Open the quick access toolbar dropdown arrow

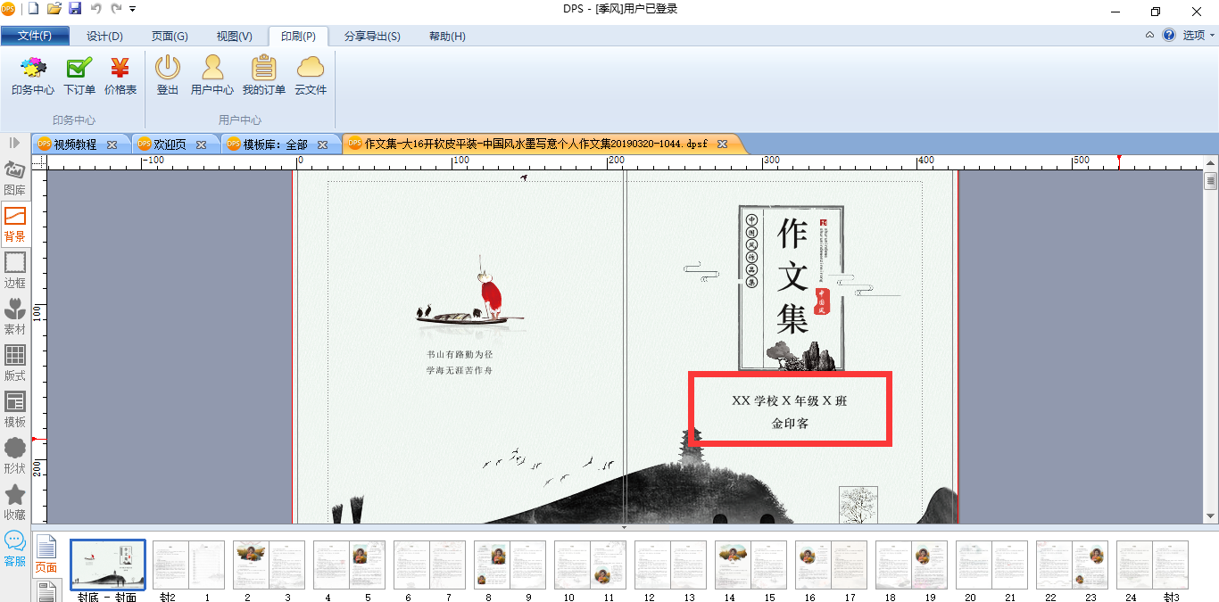point(133,9)
